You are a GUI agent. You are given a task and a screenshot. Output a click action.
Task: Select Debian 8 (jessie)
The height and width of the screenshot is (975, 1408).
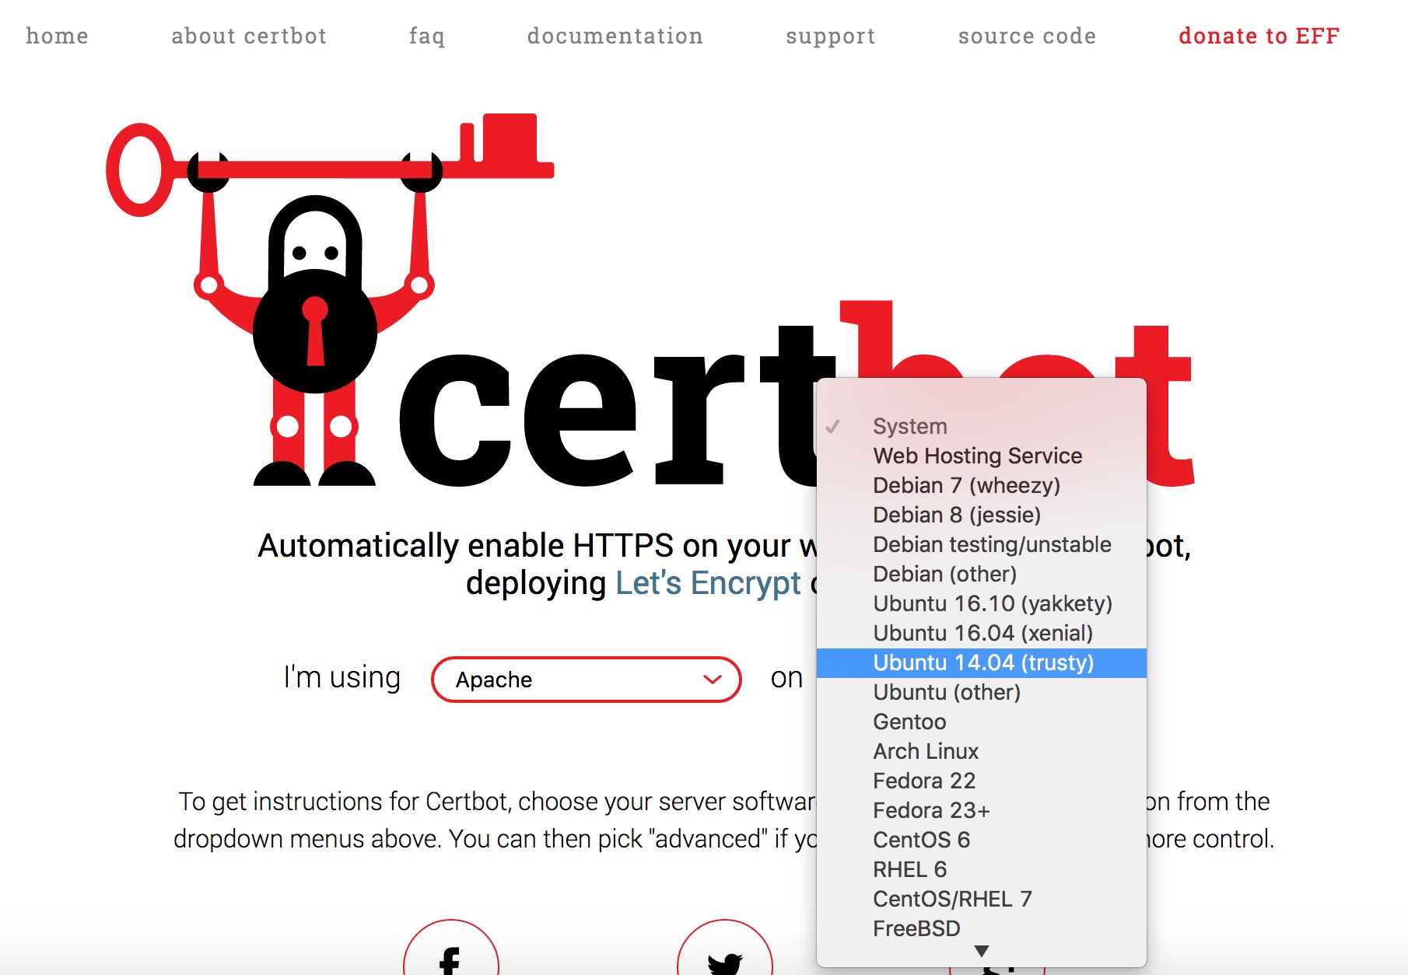tap(982, 515)
